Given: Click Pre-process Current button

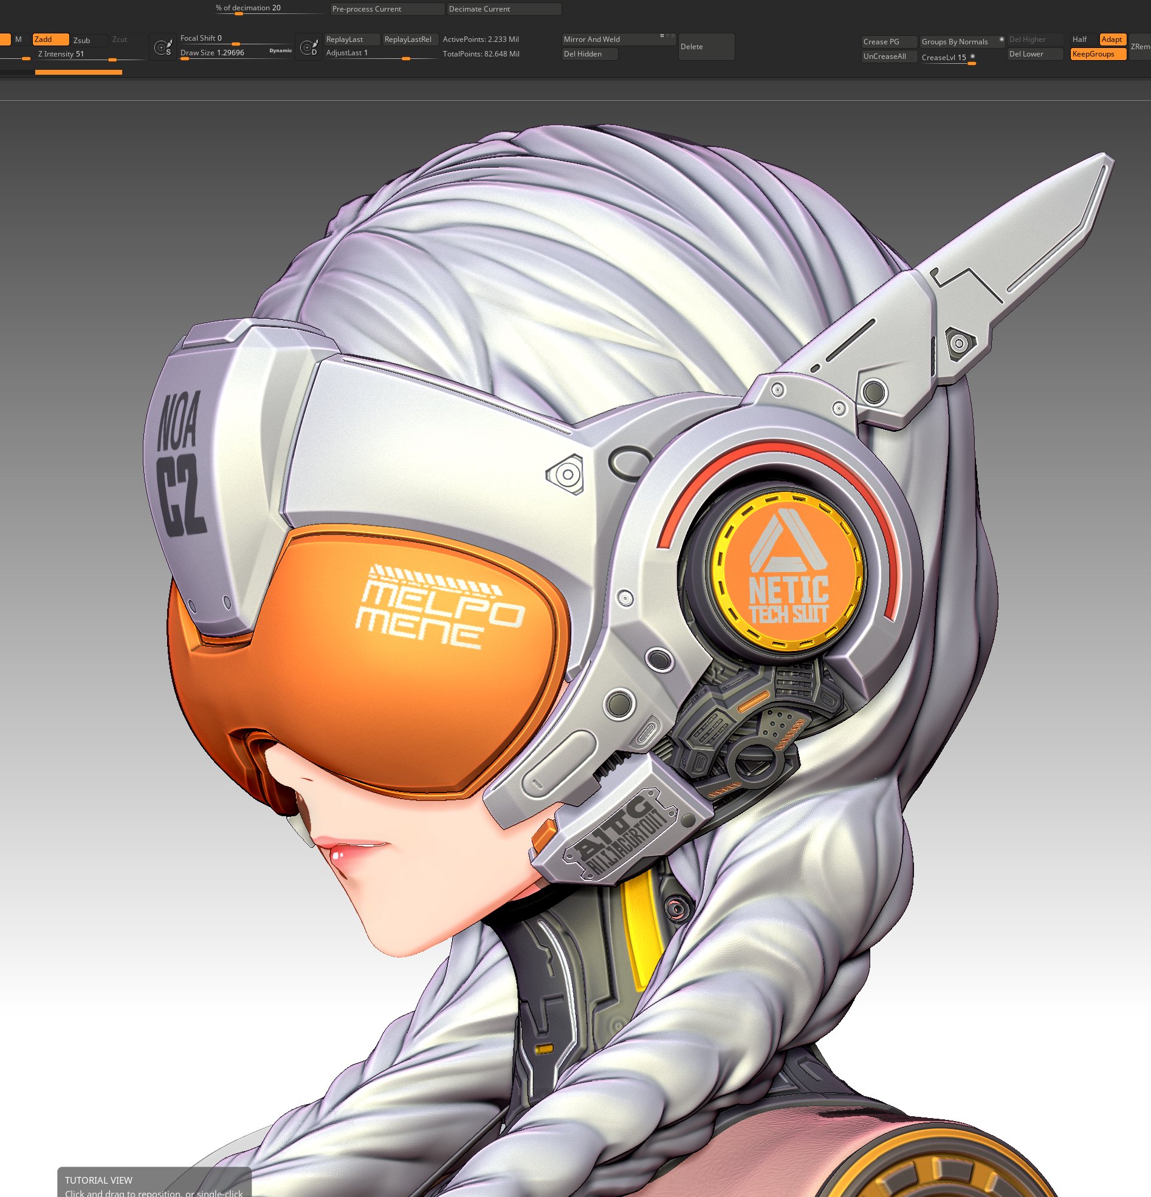Looking at the screenshot, I should coord(387,9).
